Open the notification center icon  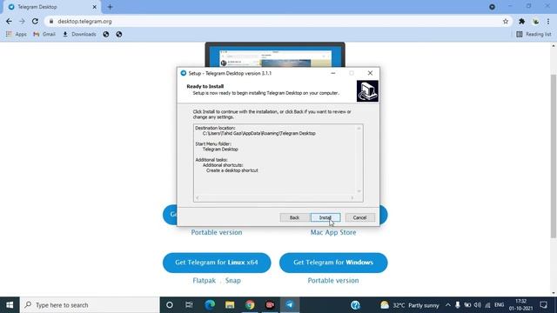click(x=543, y=305)
